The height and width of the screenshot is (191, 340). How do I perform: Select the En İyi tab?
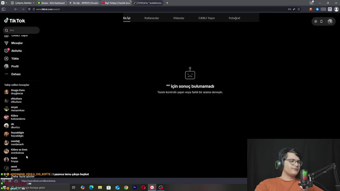click(127, 18)
